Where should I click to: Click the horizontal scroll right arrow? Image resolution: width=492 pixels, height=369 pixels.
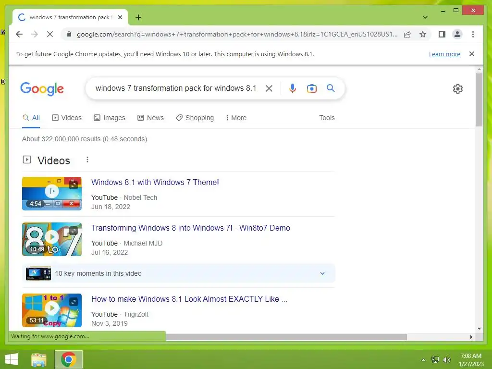[x=471, y=337]
